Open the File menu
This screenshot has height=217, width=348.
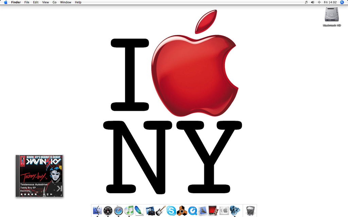coord(27,2)
